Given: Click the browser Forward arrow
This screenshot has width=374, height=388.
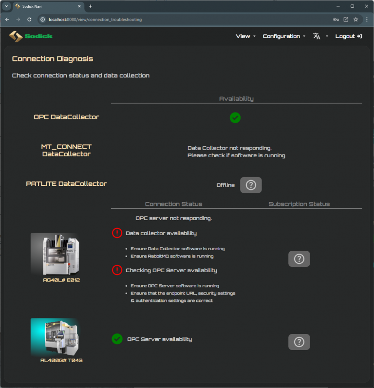Looking at the screenshot, I should point(18,19).
